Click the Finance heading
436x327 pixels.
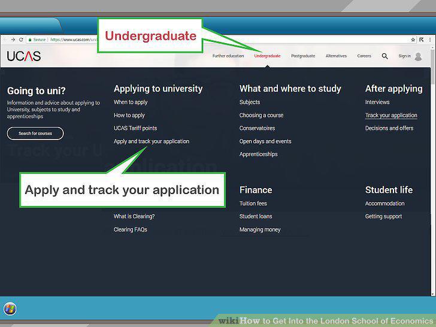(256, 190)
